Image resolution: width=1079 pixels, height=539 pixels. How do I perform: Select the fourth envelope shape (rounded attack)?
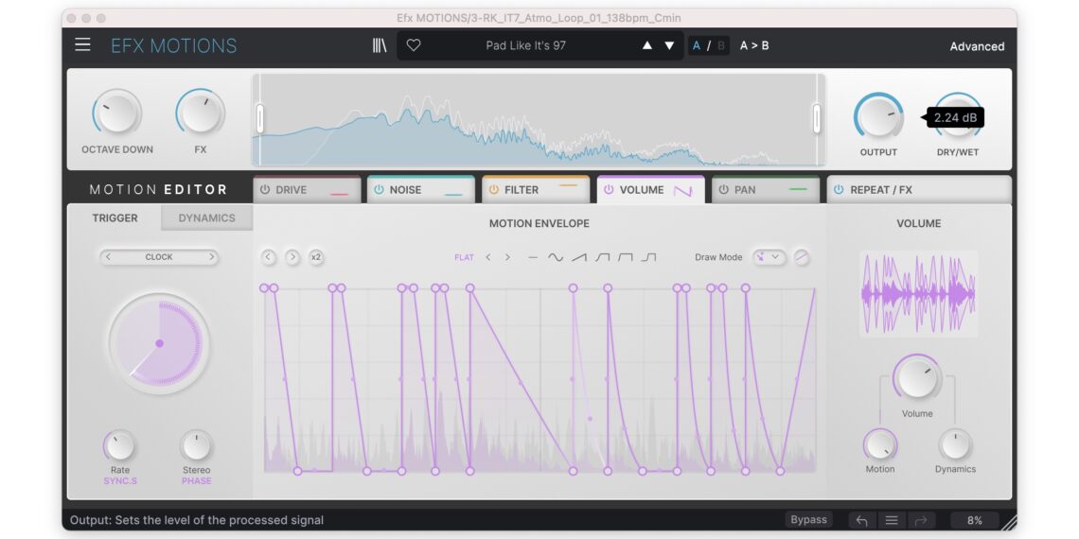[x=603, y=257]
